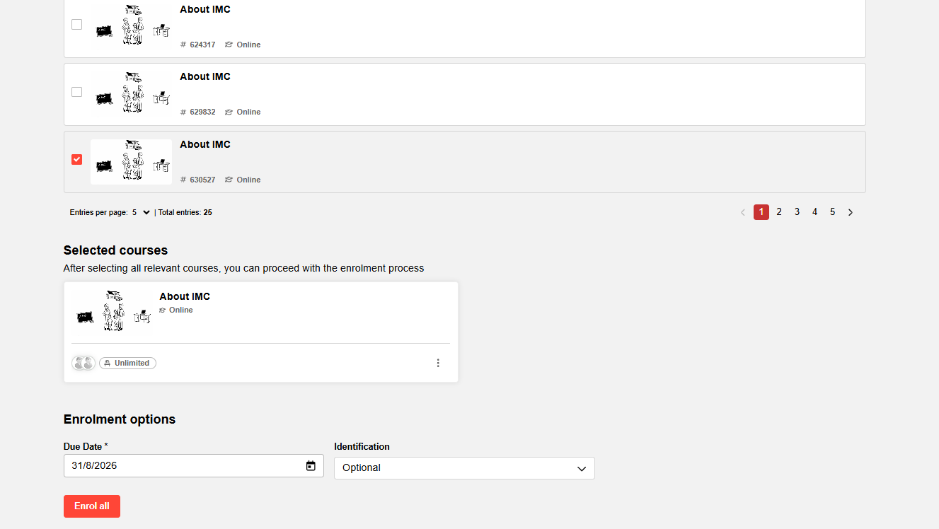Click the About IMC title of course 630527

pos(205,144)
